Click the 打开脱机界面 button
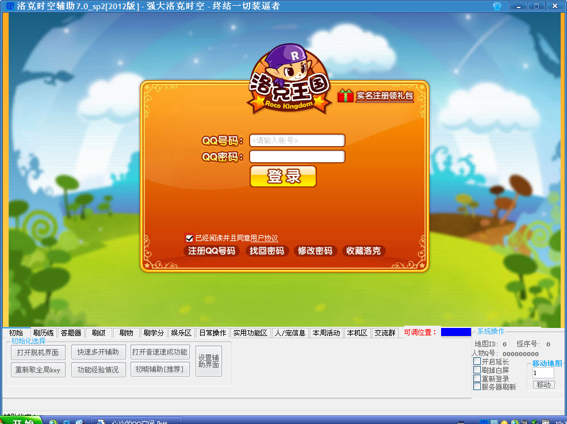This screenshot has width=567, height=424. [x=38, y=352]
